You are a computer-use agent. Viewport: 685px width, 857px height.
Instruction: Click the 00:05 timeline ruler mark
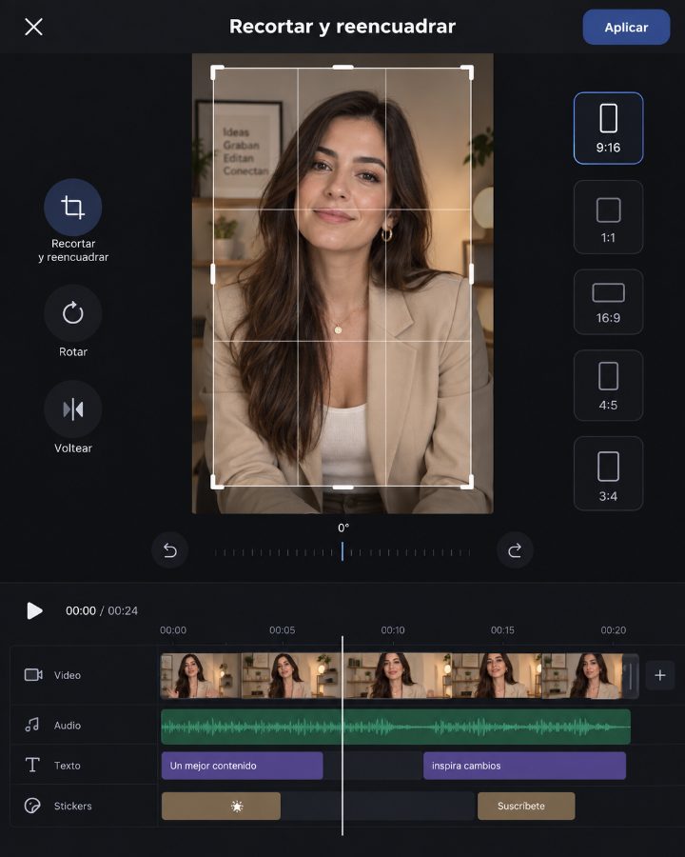(x=283, y=630)
